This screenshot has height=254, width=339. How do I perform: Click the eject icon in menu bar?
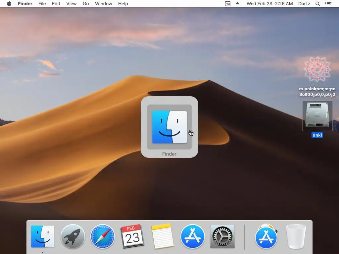click(x=237, y=4)
